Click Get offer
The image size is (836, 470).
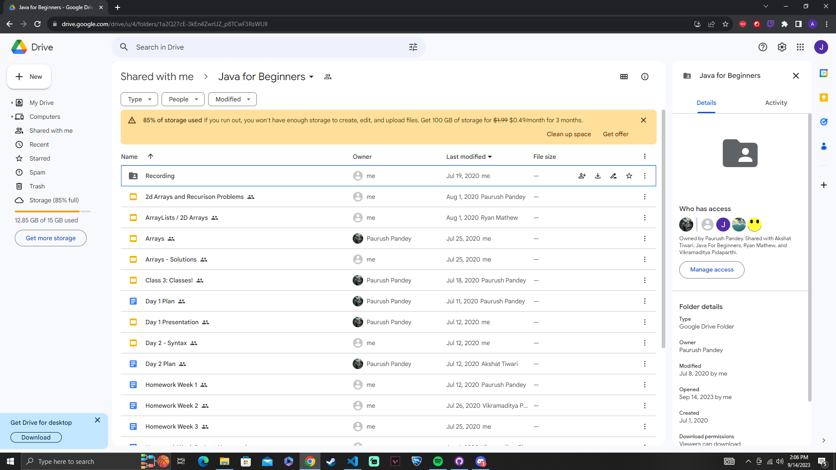coord(616,134)
